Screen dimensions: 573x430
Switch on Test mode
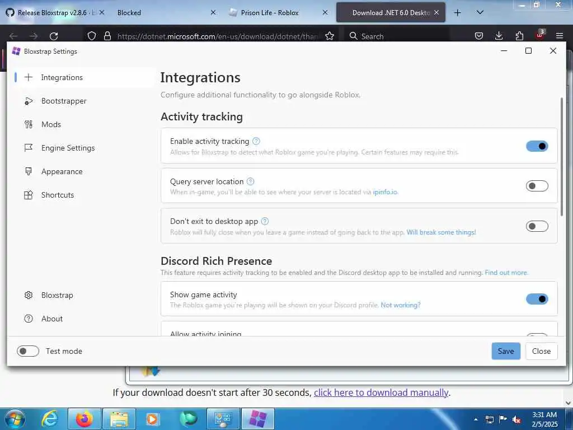(x=28, y=351)
